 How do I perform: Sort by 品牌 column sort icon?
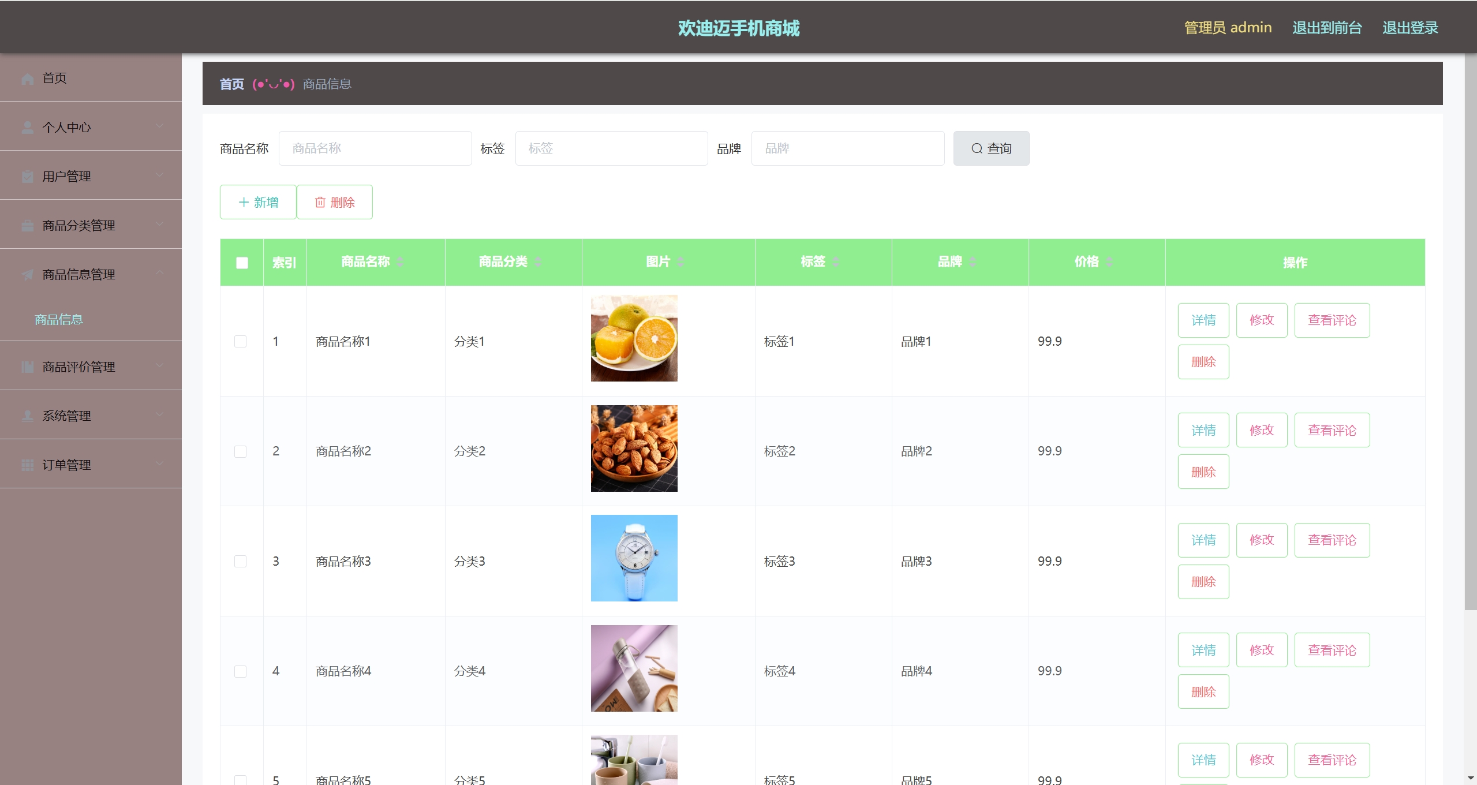(973, 262)
